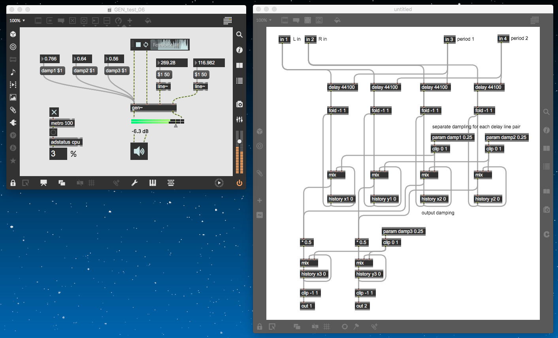
Task: Open the 100% zoom dropdown in untitled window
Action: 264,20
